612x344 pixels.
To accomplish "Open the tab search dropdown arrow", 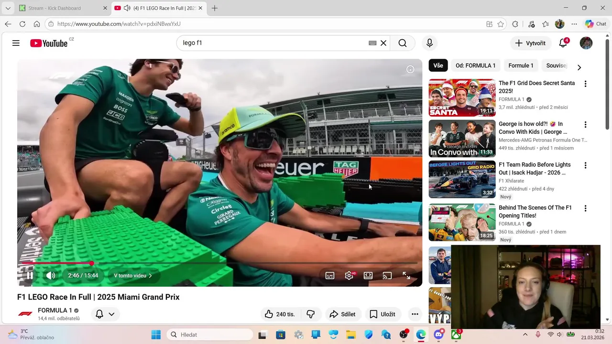I will pos(8,8).
